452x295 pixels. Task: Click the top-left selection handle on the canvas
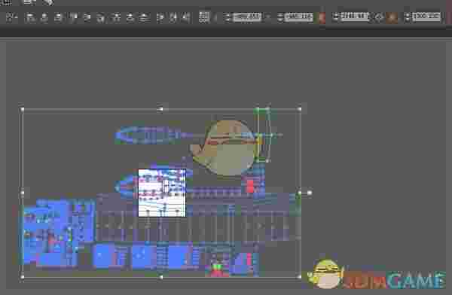point(23,109)
